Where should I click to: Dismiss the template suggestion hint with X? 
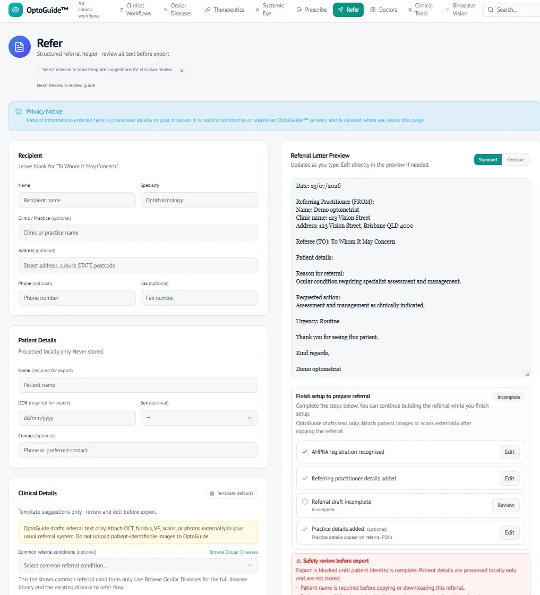(x=182, y=71)
